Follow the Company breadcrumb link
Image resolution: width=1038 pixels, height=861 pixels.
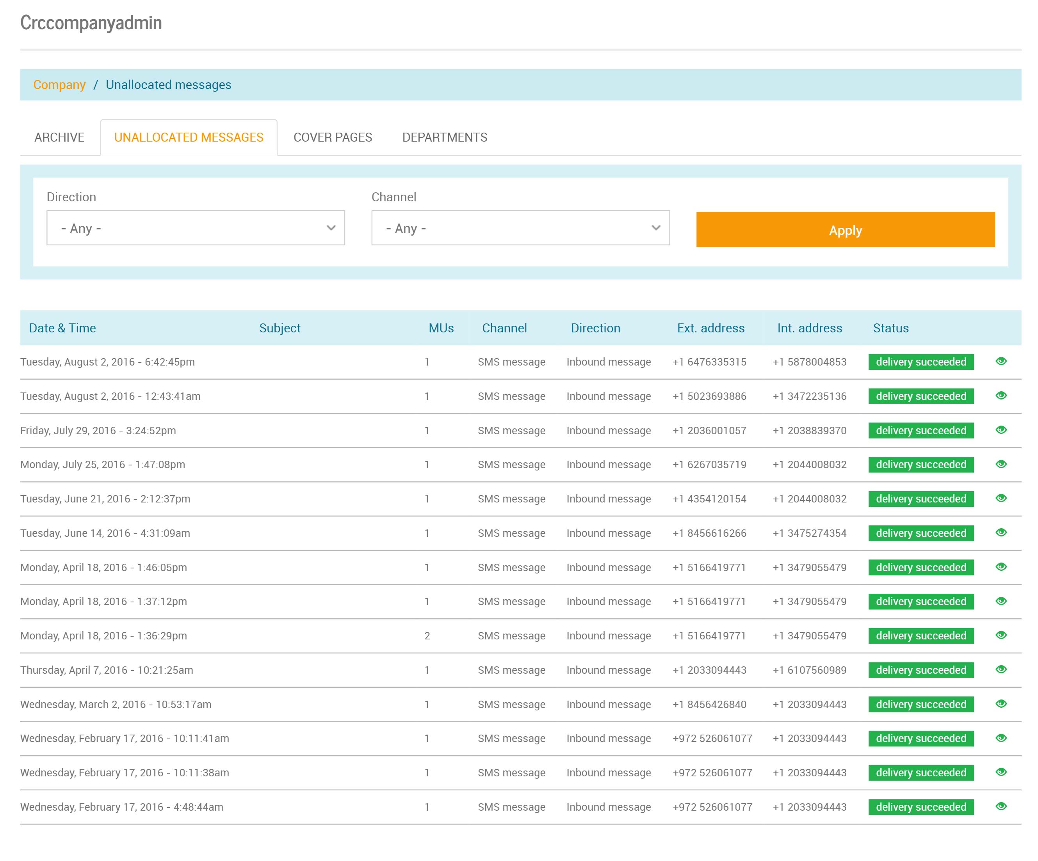pyautogui.click(x=59, y=85)
